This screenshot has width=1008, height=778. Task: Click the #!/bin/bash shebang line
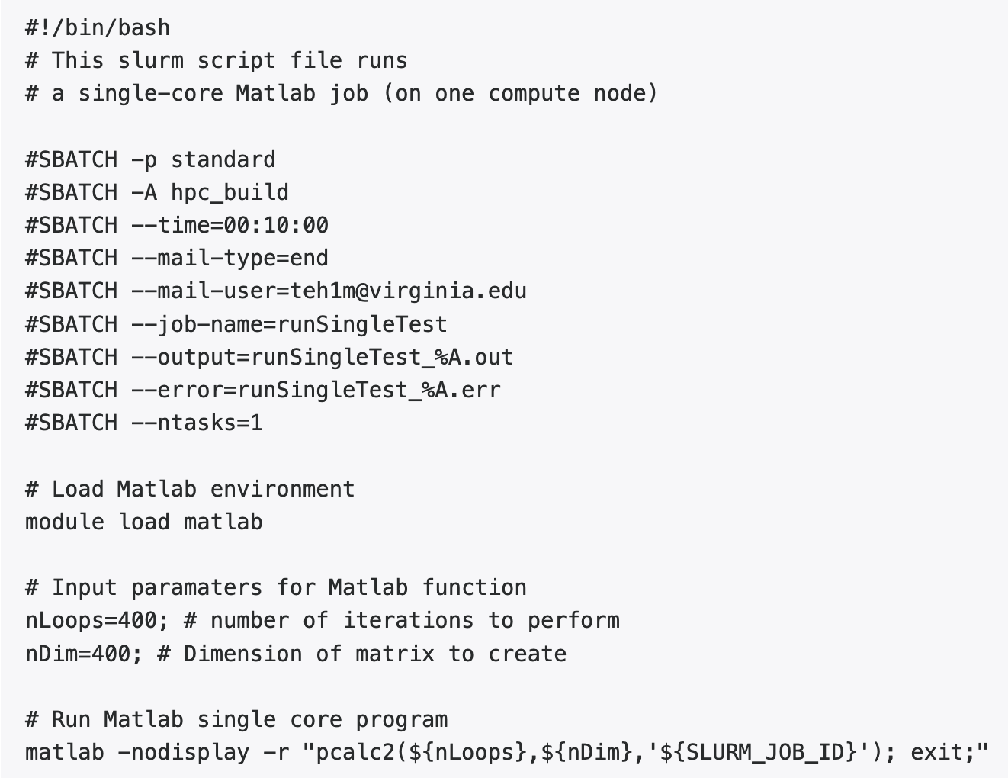pyautogui.click(x=98, y=28)
